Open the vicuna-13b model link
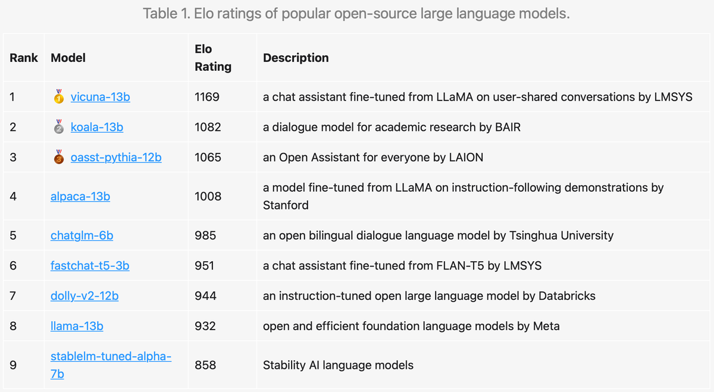This screenshot has width=714, height=392. point(100,96)
